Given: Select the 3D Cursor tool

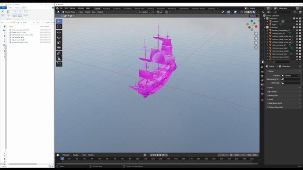Looking at the screenshot, I should 59,26.
